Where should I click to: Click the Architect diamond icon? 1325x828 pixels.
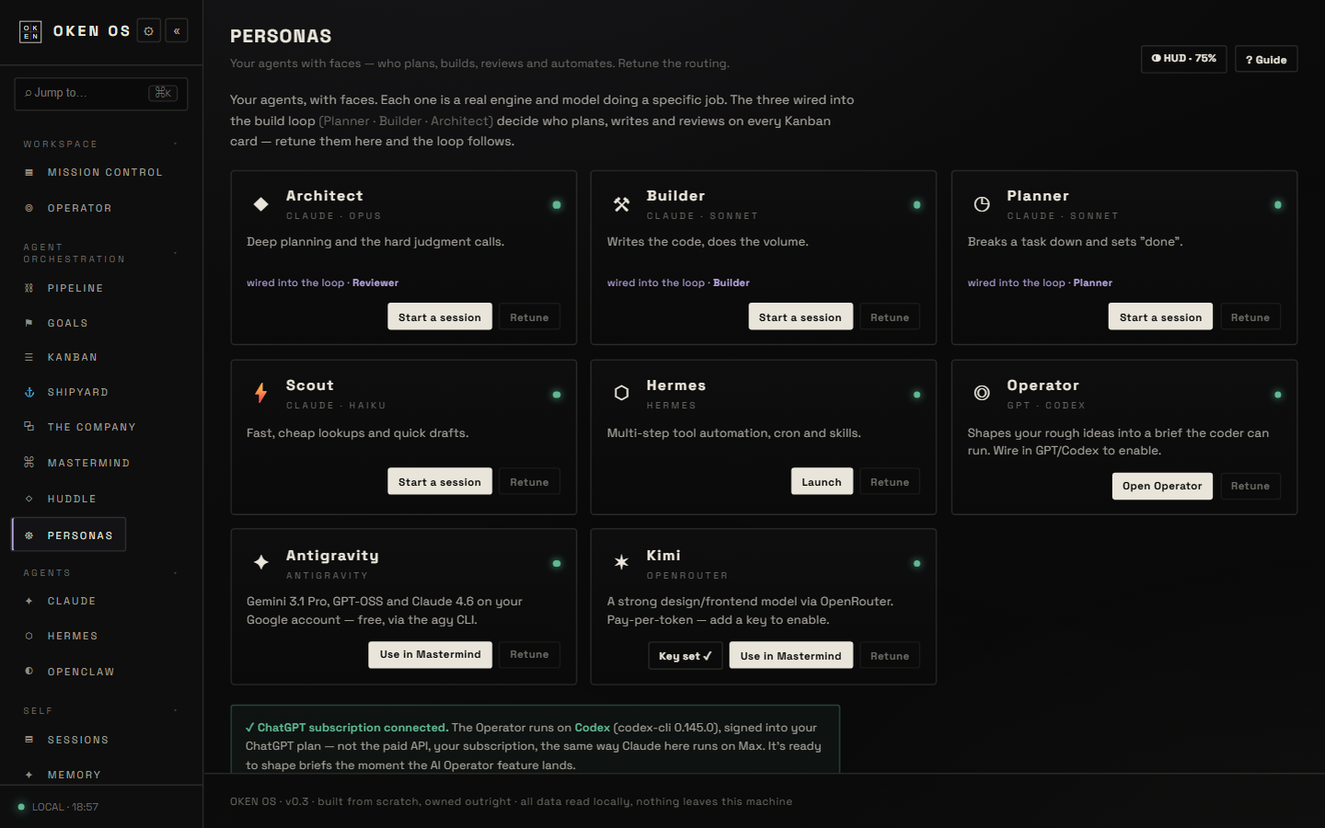(261, 204)
